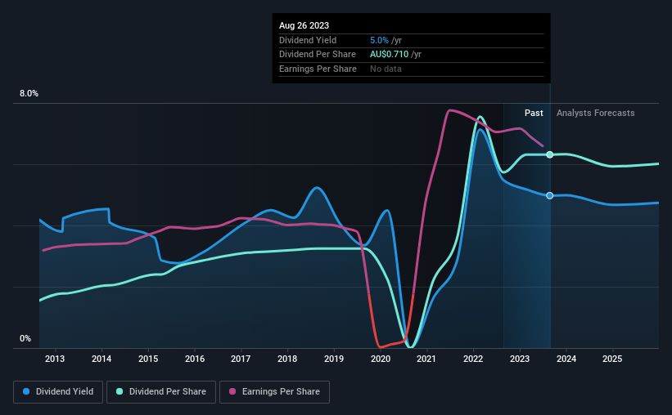Click the 2024 x-axis year label
This screenshot has width=672, height=415.
pos(566,359)
